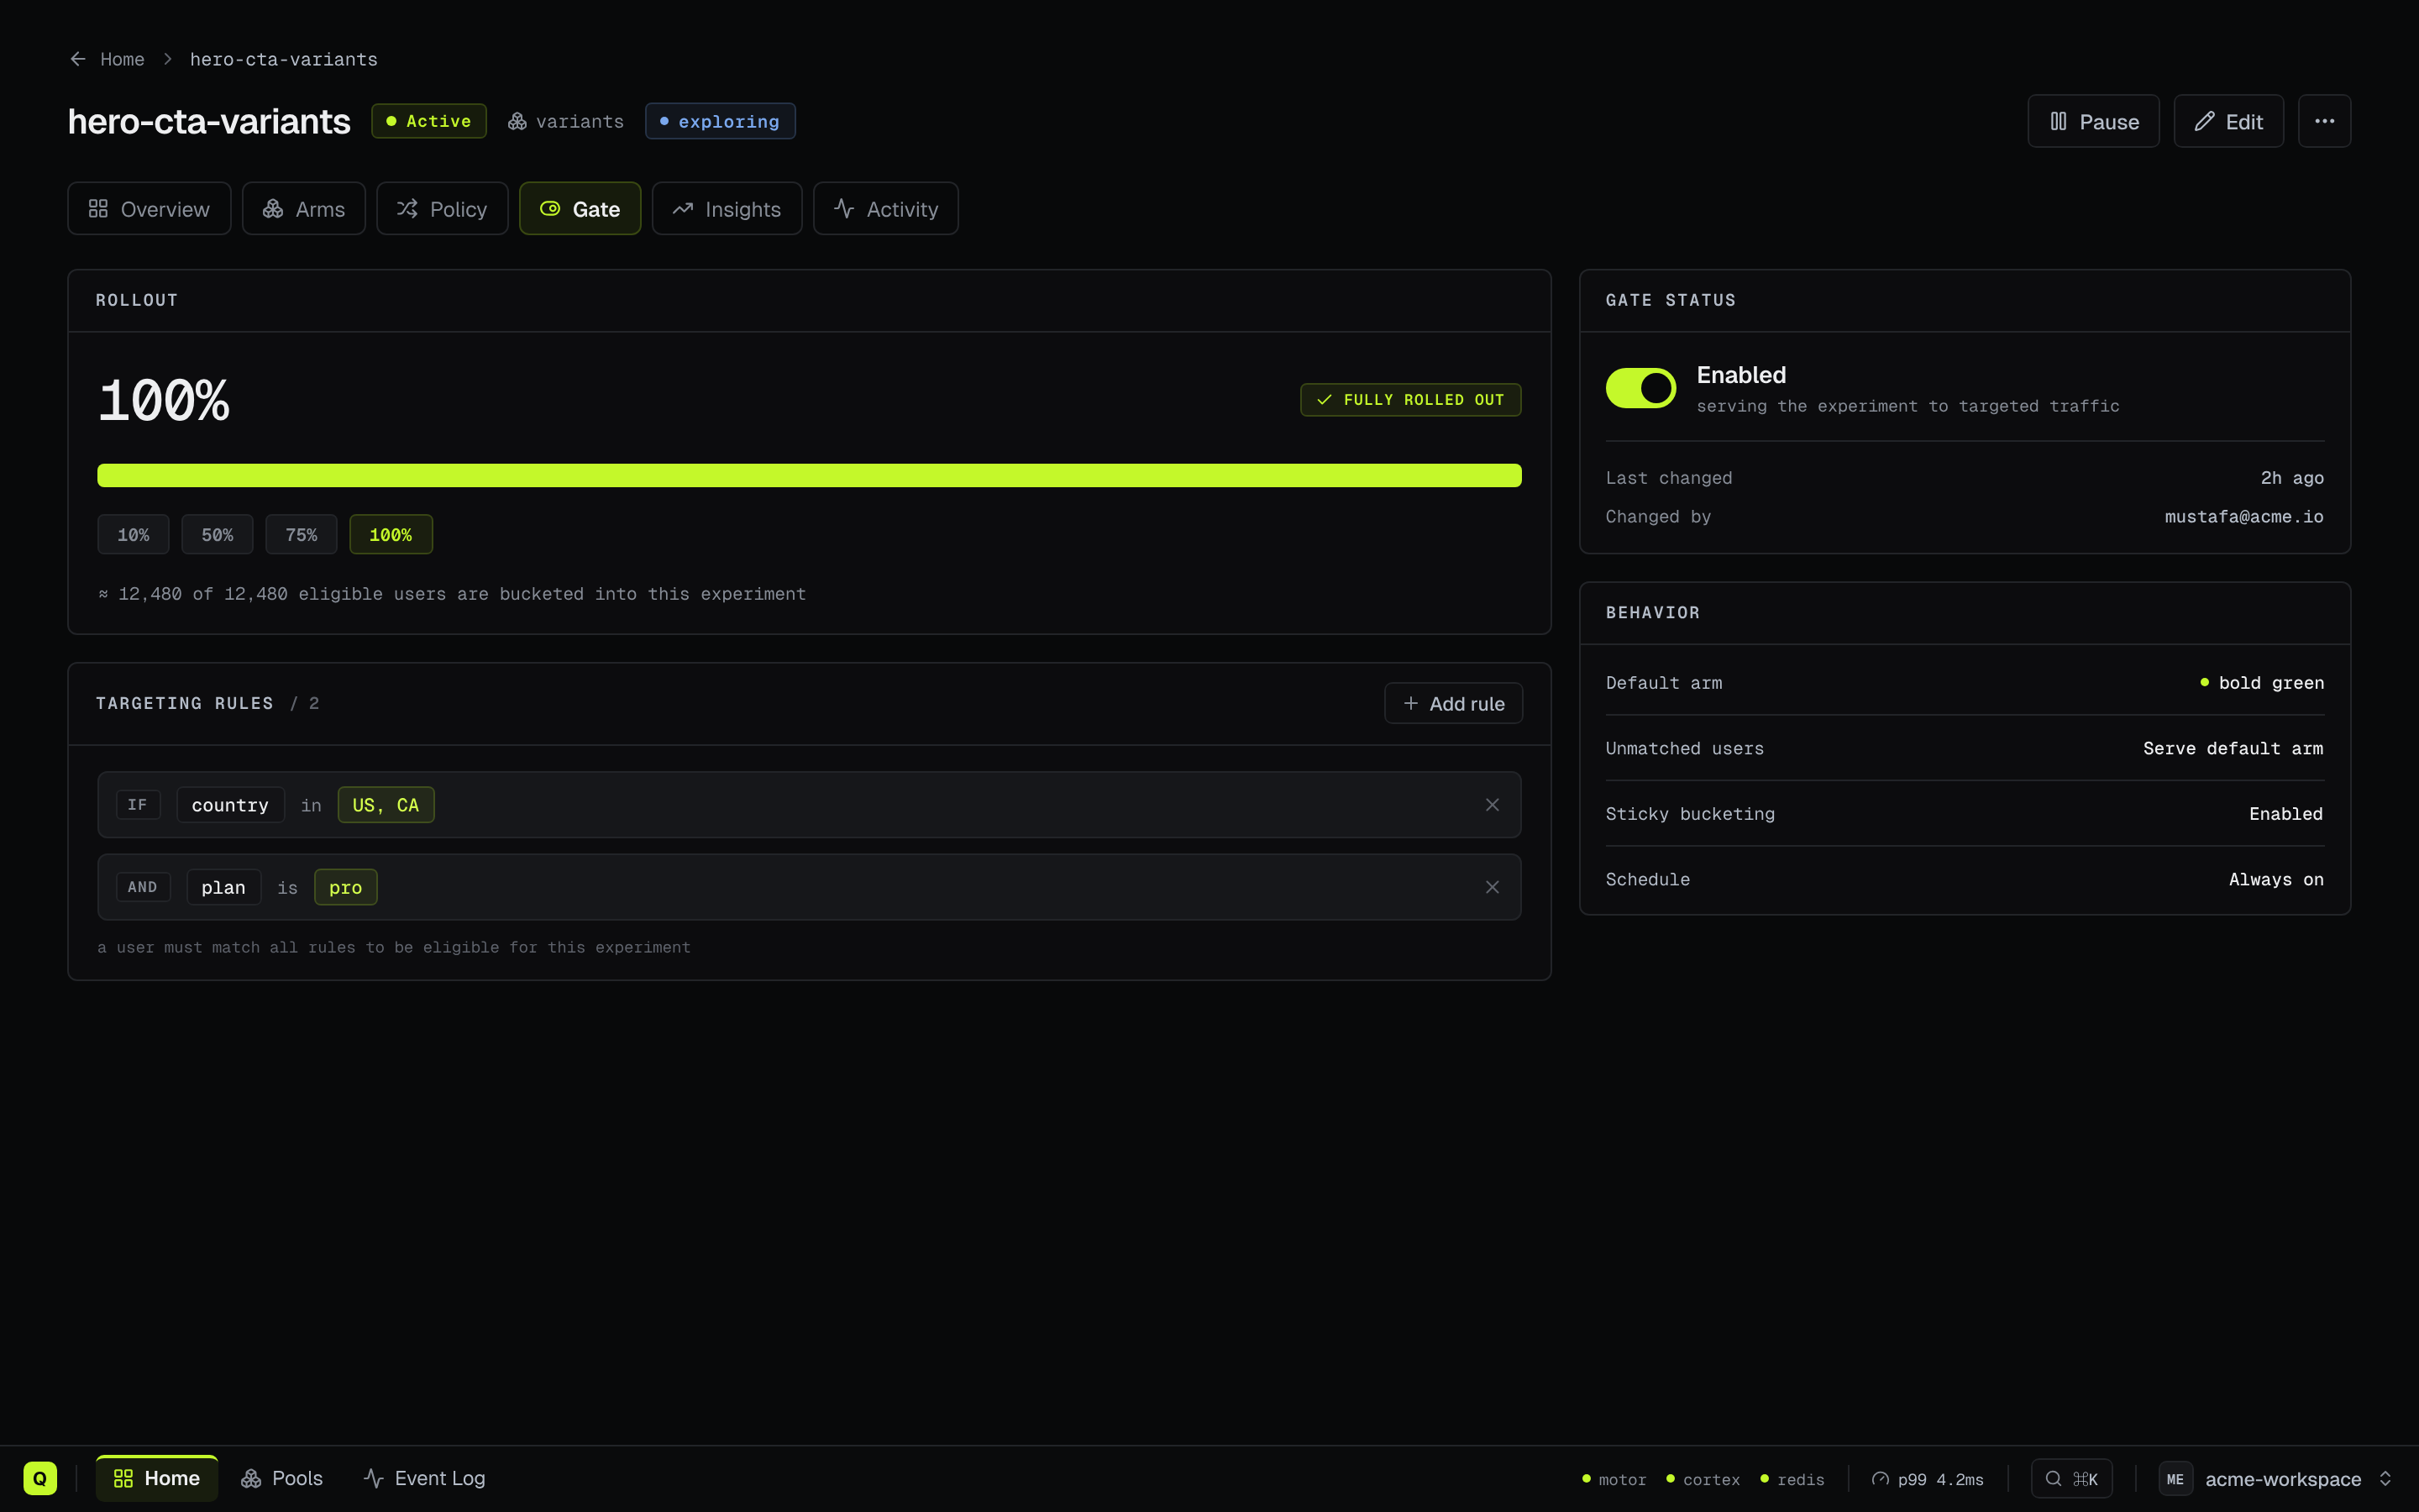Screen dimensions: 2419x1512
Task: Click the Edit pencil button
Action: coord(2228,121)
